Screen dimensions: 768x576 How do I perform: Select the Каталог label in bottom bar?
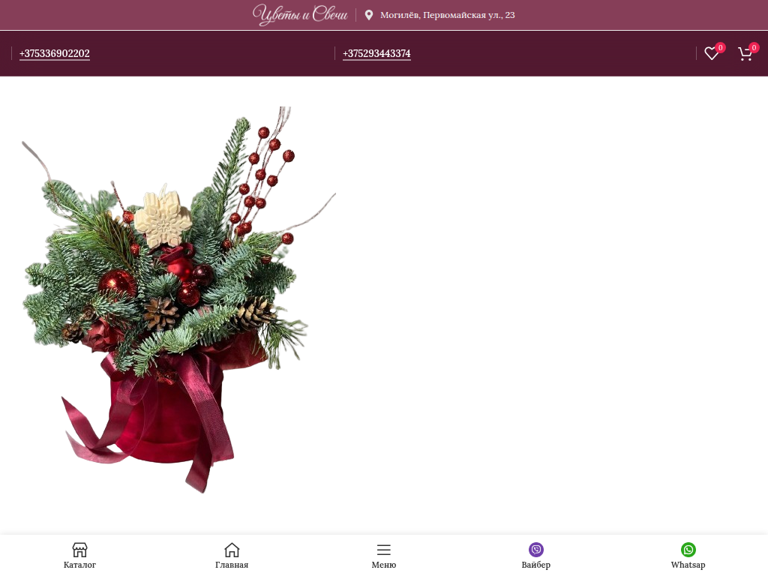79,565
